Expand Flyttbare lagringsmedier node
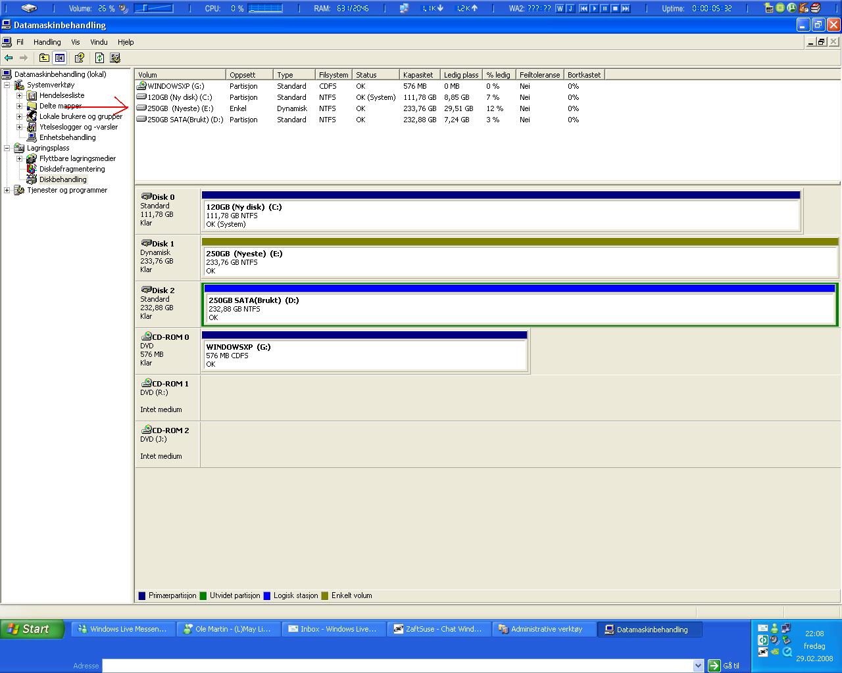The height and width of the screenshot is (673, 842). tap(20, 158)
